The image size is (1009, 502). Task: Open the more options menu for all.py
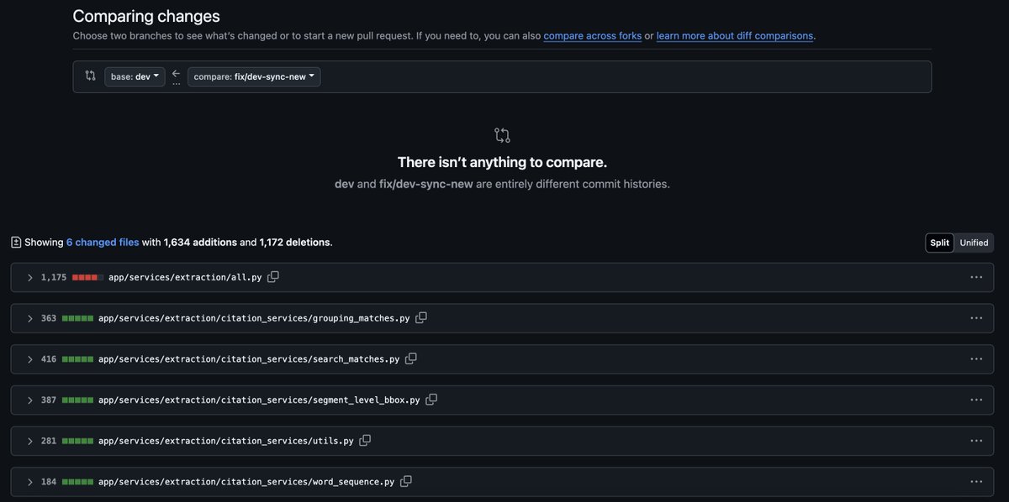[976, 277]
